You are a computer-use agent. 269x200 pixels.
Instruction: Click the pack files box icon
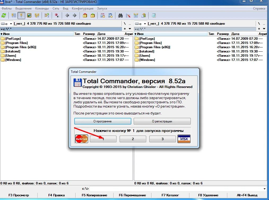pos(85,15)
